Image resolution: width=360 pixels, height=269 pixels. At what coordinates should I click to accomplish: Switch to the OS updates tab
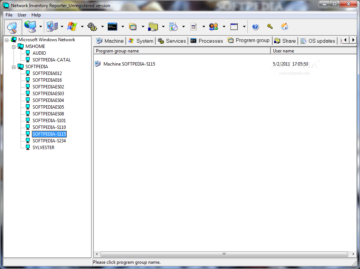coord(318,41)
